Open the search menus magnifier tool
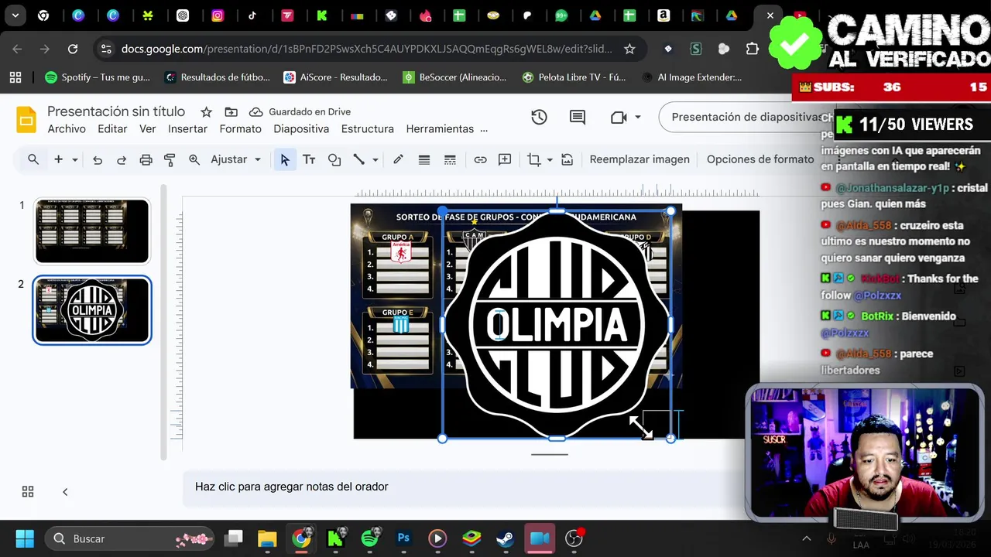The image size is (991, 557). [x=33, y=159]
